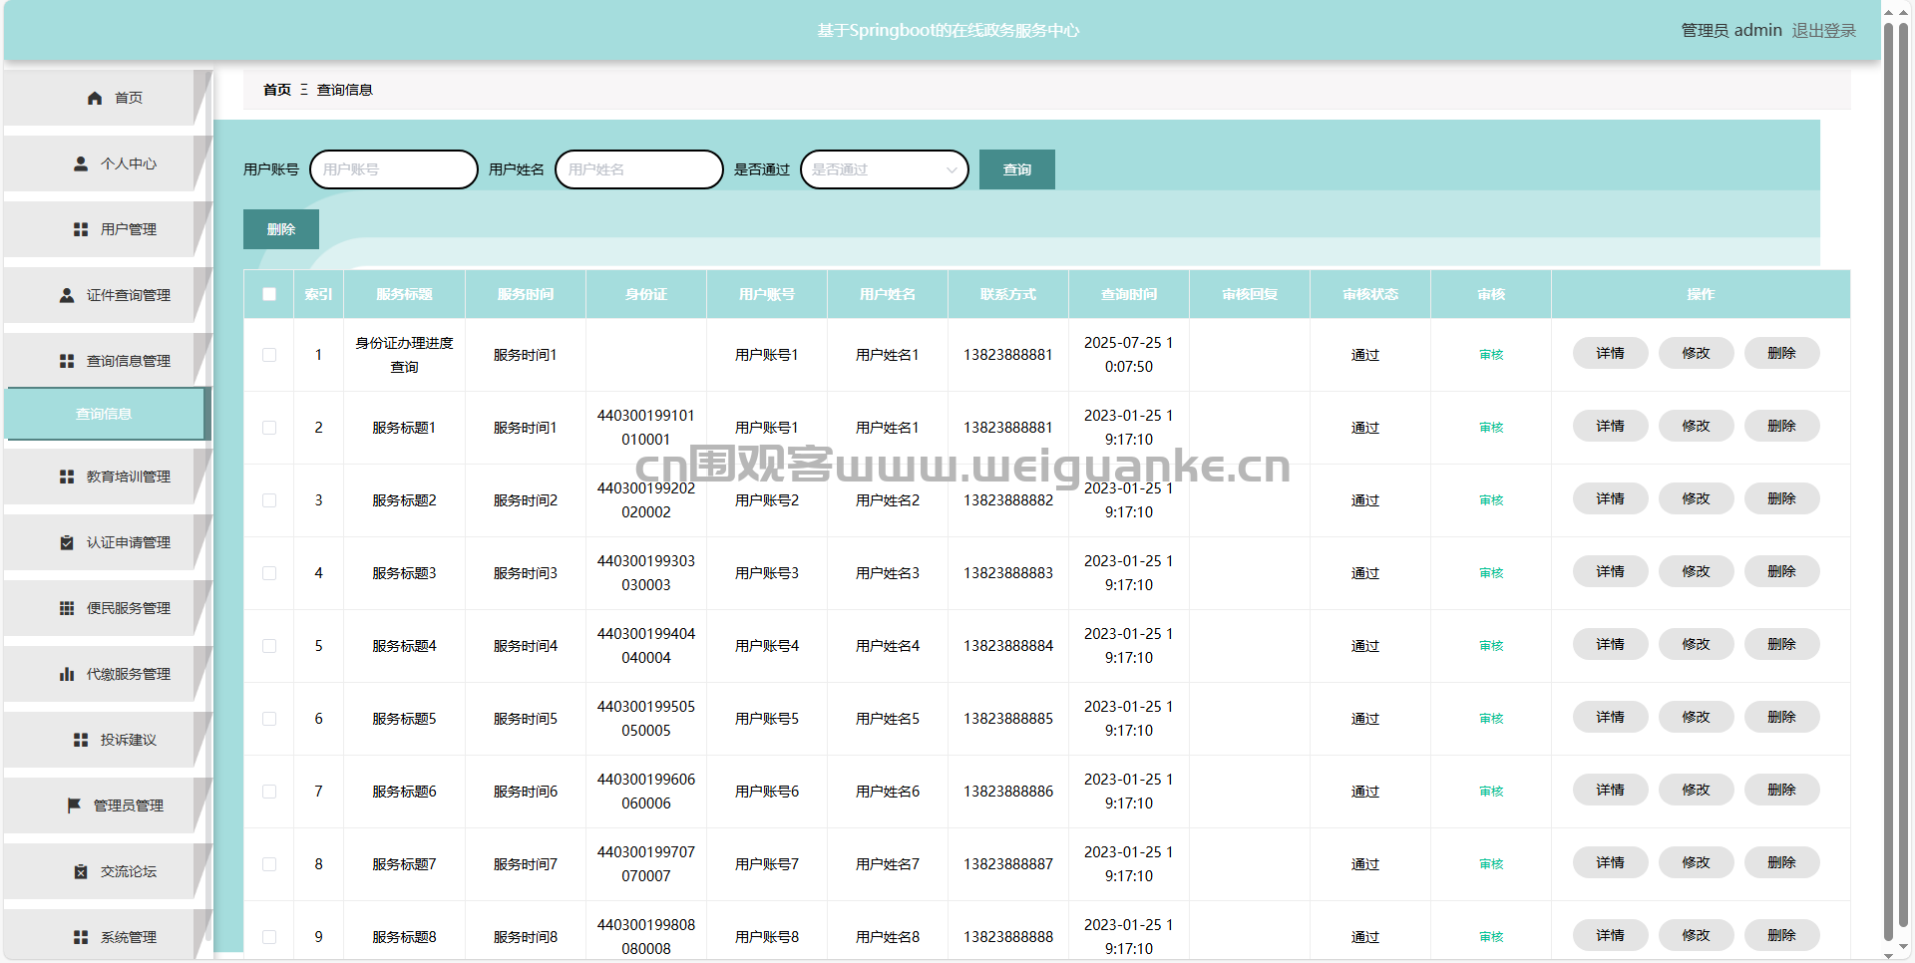This screenshot has height=963, width=1915.
Task: Check the checkbox for row index 1
Action: (x=269, y=355)
